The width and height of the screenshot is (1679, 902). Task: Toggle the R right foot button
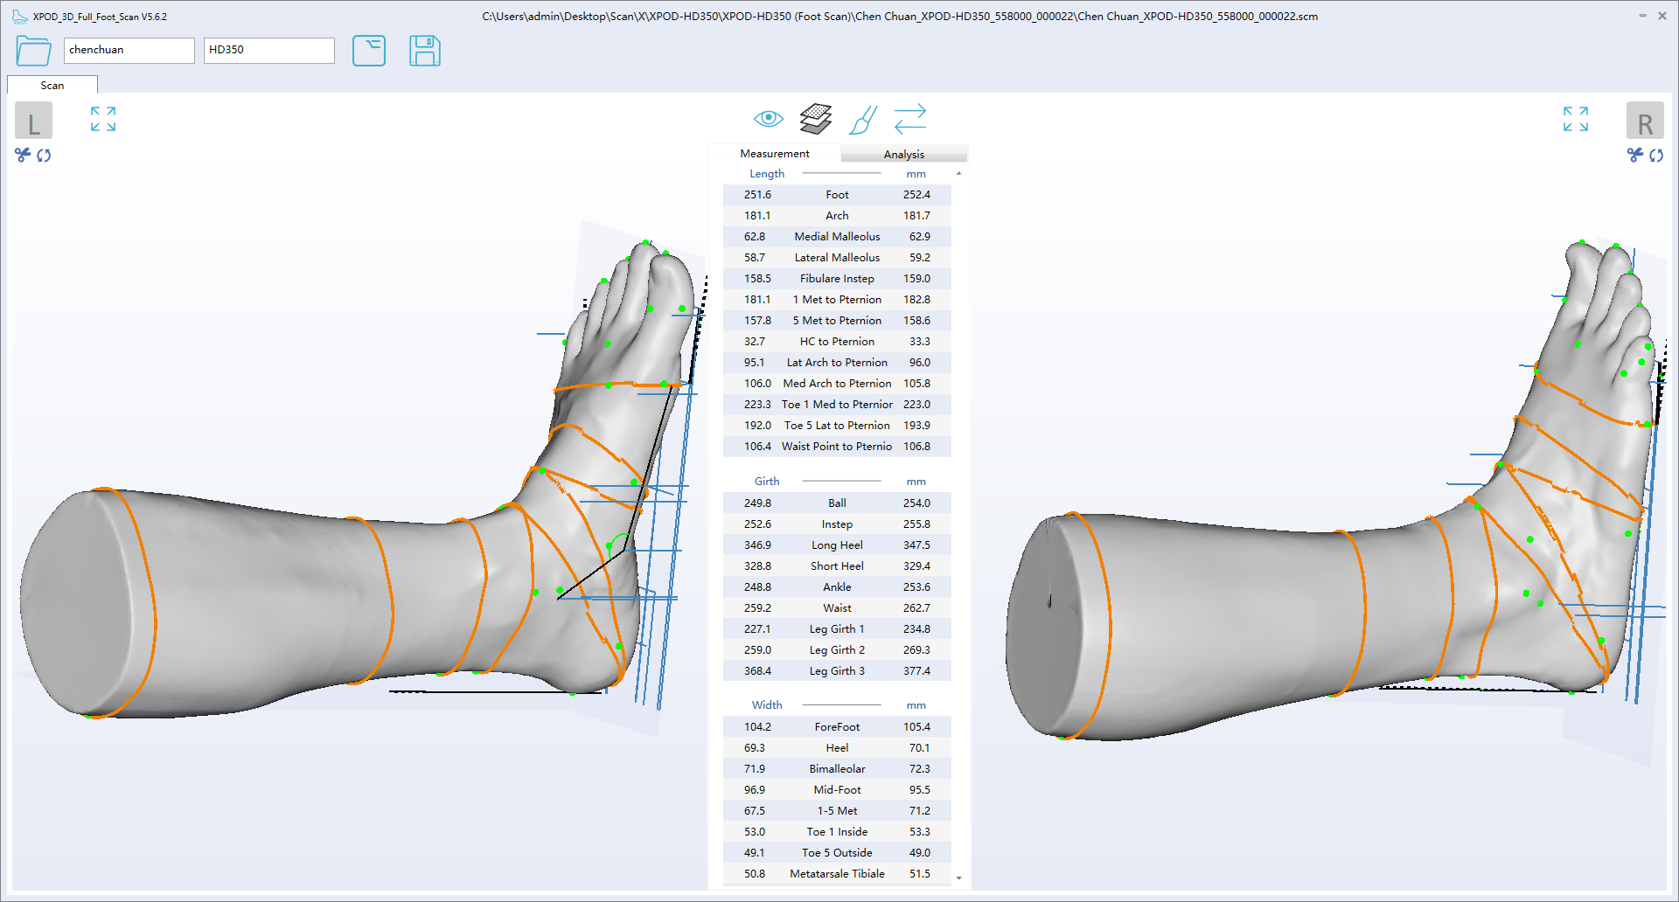coord(1644,121)
